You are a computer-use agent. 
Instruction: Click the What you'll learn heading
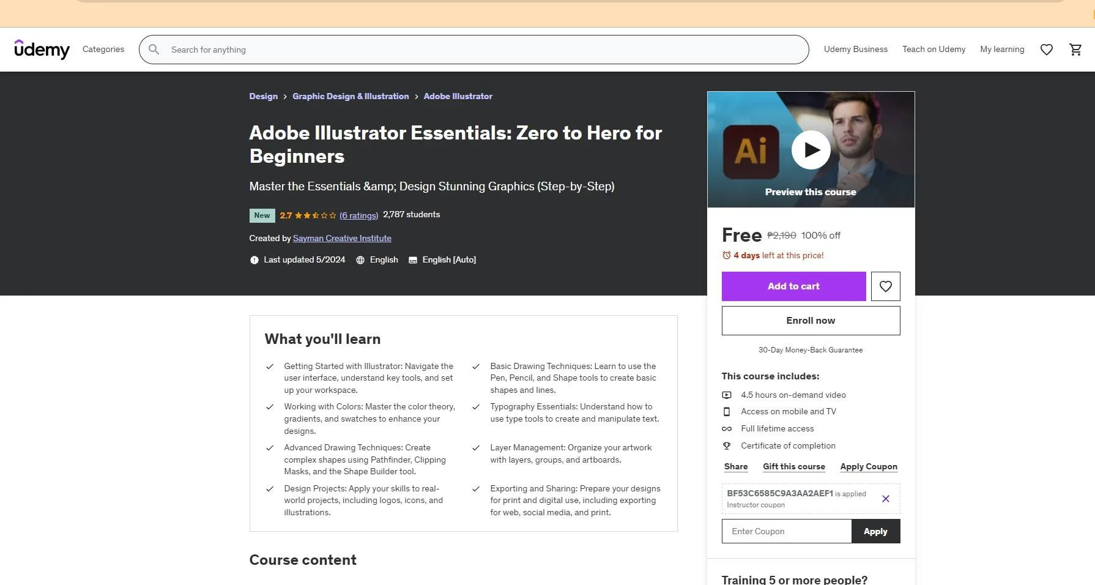(x=322, y=340)
